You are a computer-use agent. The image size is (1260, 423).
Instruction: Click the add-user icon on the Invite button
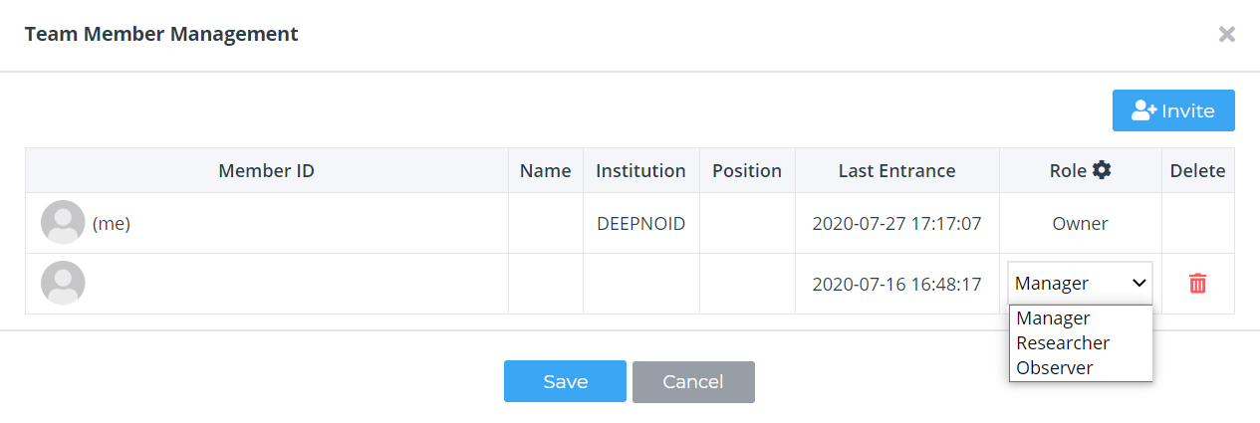click(x=1143, y=110)
